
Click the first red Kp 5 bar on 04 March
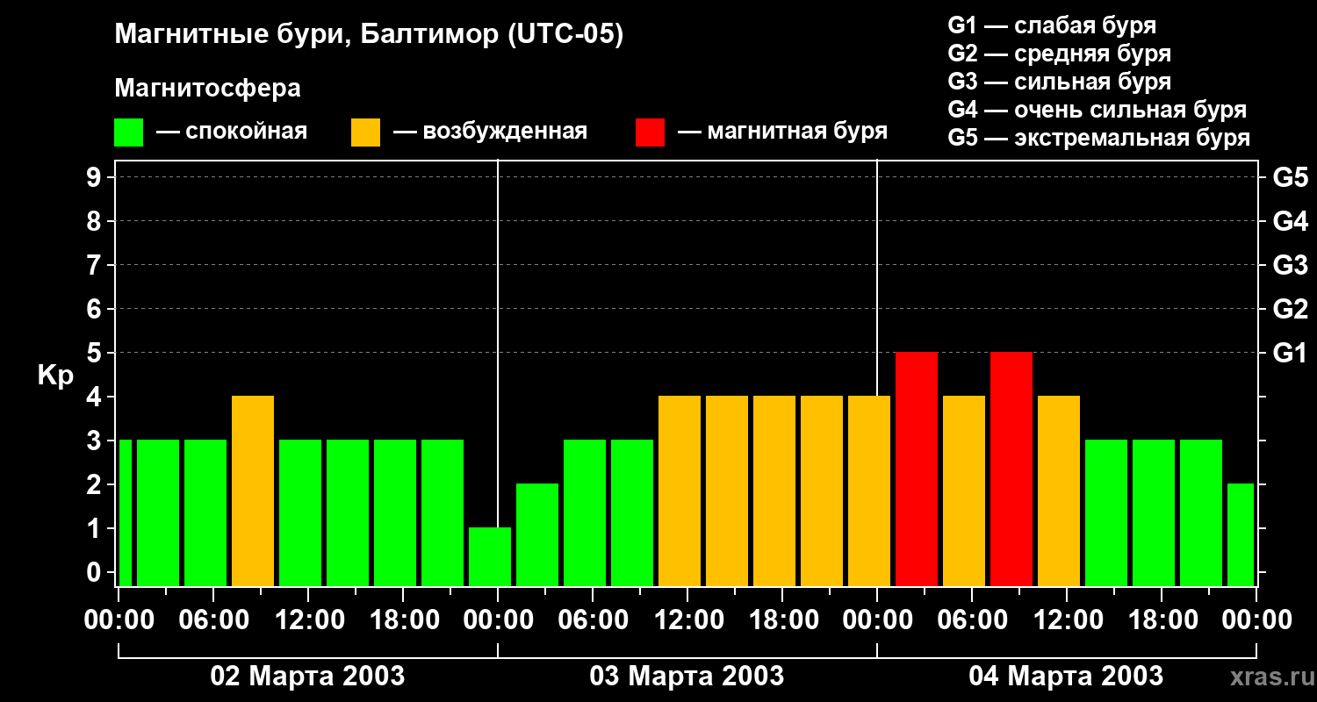[917, 469]
